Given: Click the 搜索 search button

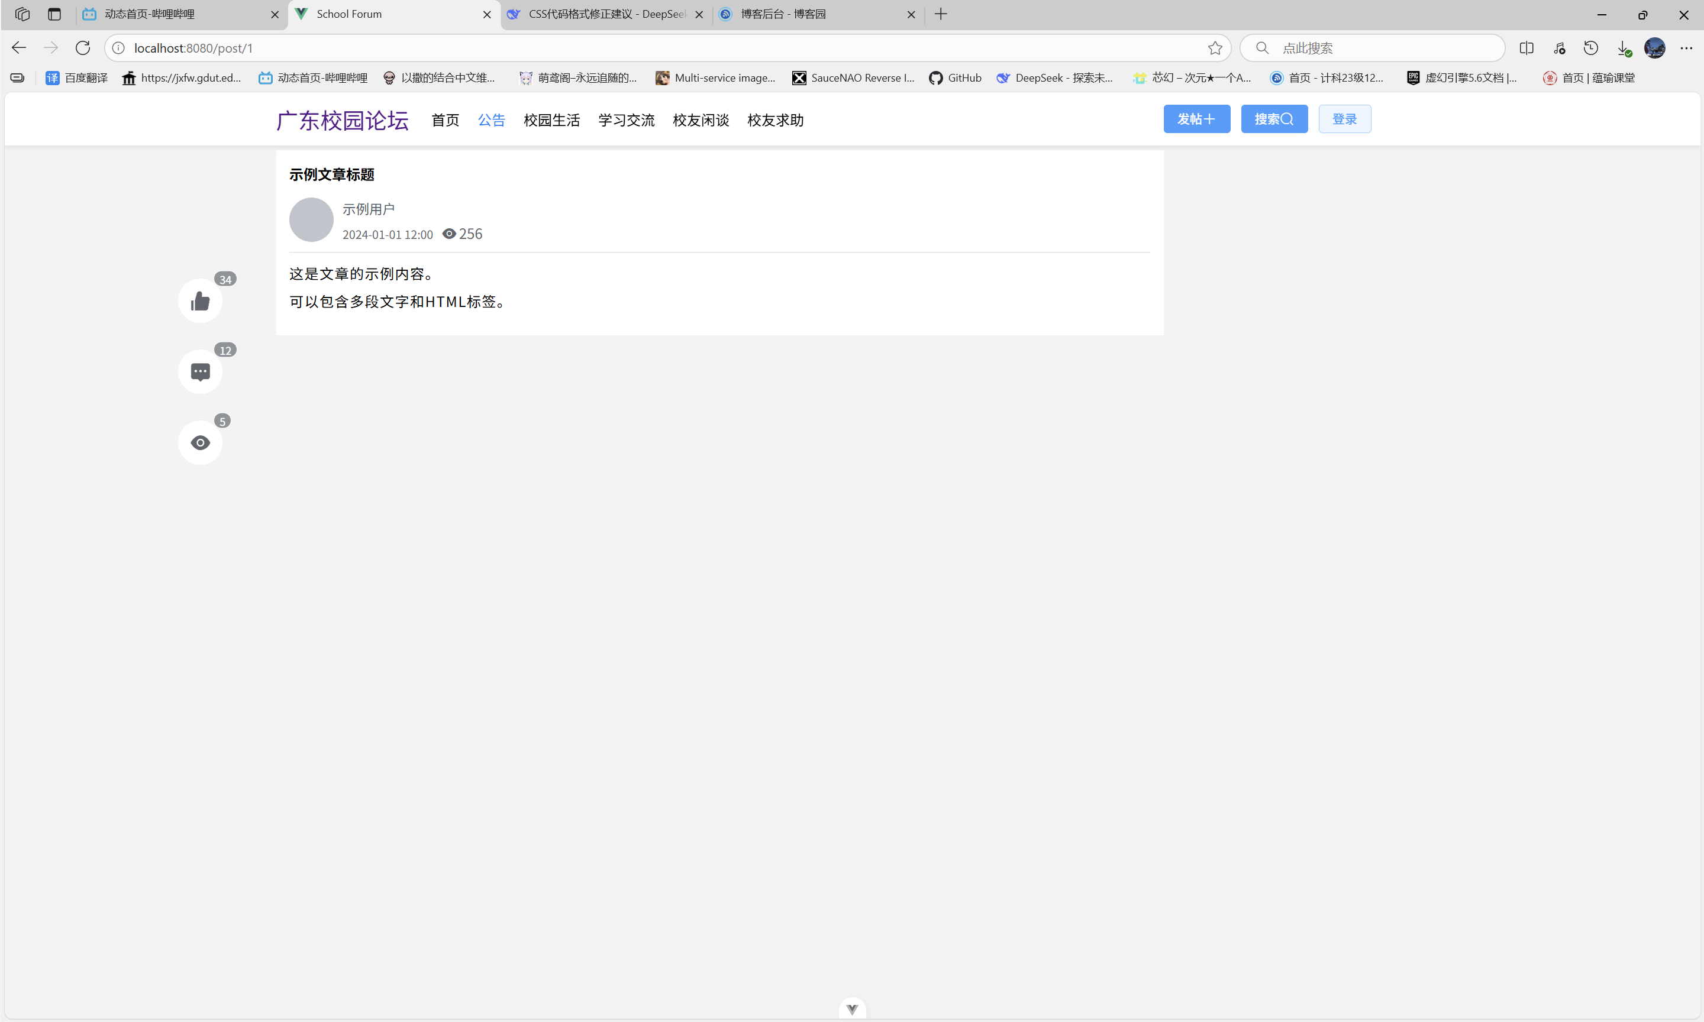Looking at the screenshot, I should 1273,119.
